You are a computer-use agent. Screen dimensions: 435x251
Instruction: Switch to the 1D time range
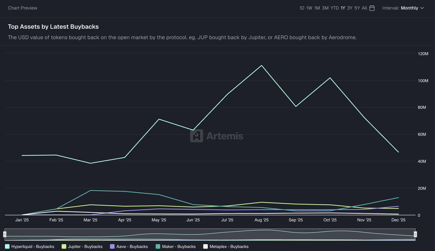[x=301, y=8]
